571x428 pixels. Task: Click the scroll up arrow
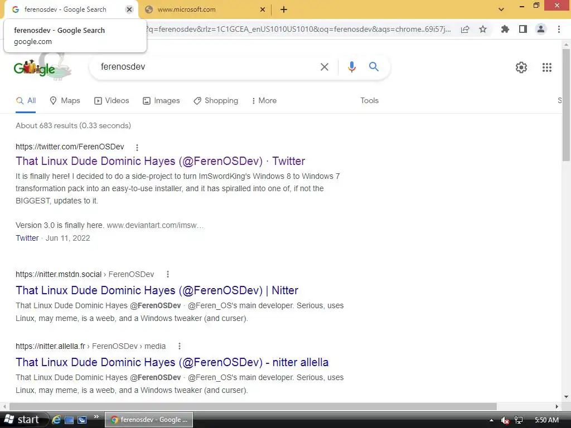566,45
